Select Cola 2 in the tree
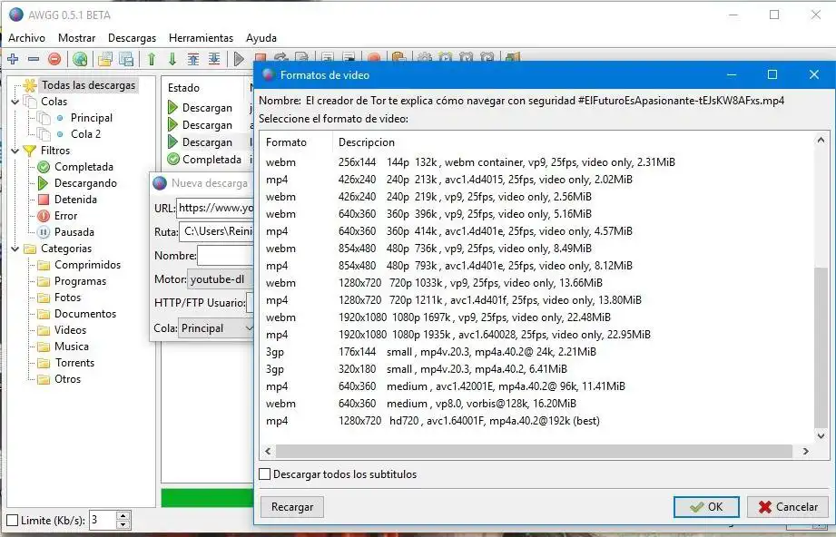The width and height of the screenshot is (836, 537). click(86, 134)
